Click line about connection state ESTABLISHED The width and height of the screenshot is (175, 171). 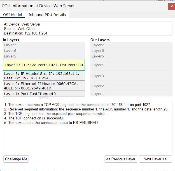pyautogui.click(x=52, y=123)
